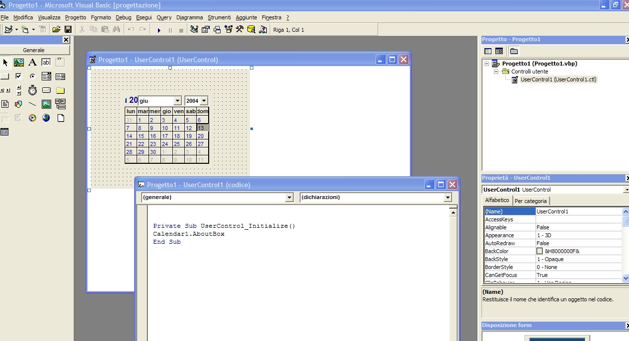Select the DirListBox folder tool
This screenshot has height=341, width=629.
(x=60, y=90)
